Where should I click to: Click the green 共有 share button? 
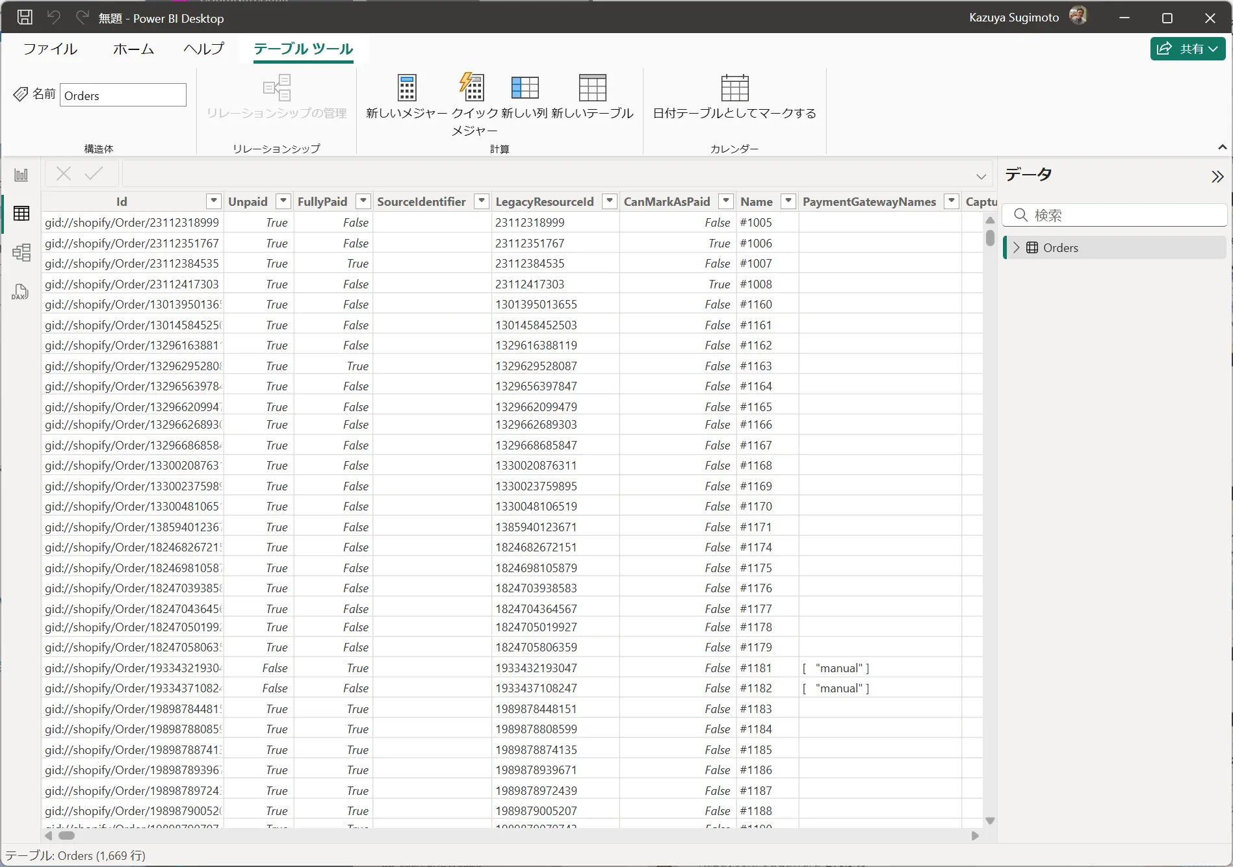[1188, 49]
